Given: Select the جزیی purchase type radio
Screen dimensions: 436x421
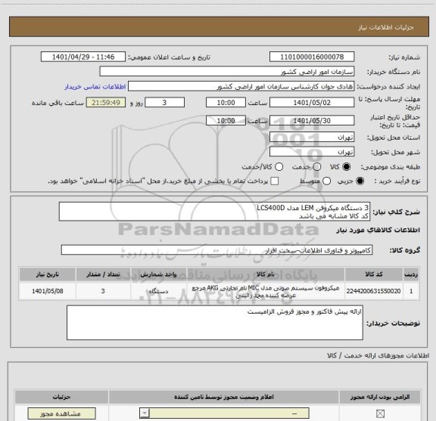Looking at the screenshot, I should (x=360, y=181).
